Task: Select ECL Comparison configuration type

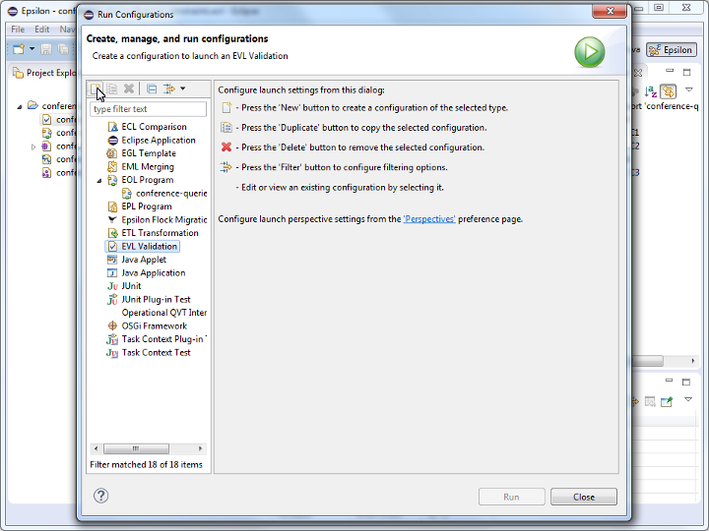Action: pos(154,127)
